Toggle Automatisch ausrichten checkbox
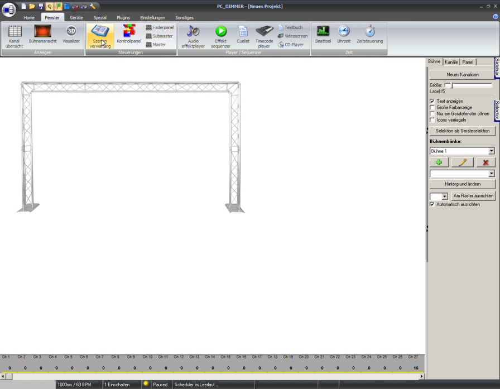 pyautogui.click(x=432, y=204)
